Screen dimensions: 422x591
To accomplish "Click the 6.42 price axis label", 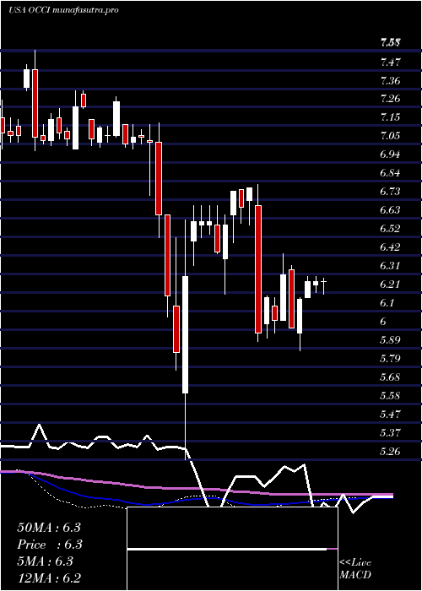I will click(391, 247).
